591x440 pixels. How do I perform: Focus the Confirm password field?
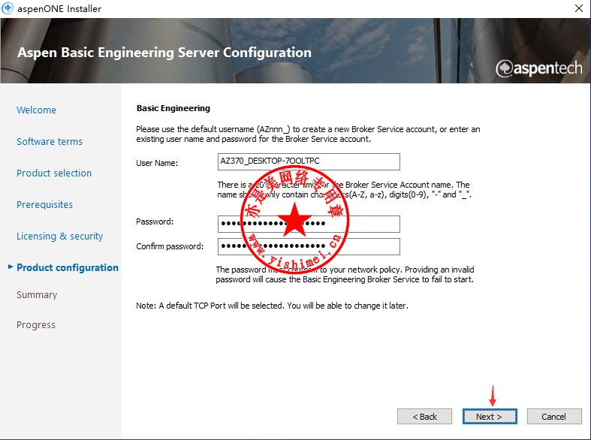[x=309, y=246]
